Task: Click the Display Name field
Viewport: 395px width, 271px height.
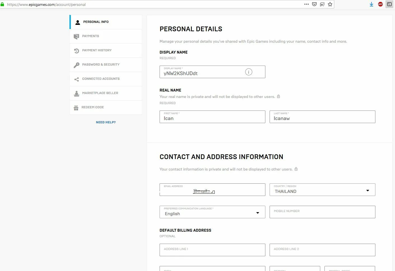Action: (212, 72)
